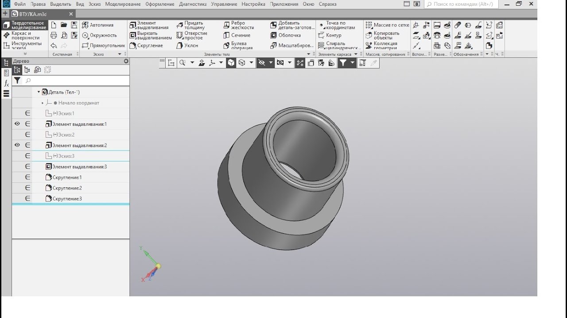The width and height of the screenshot is (567, 318).
Task: Toggle shaded display cube button
Action: click(x=231, y=63)
